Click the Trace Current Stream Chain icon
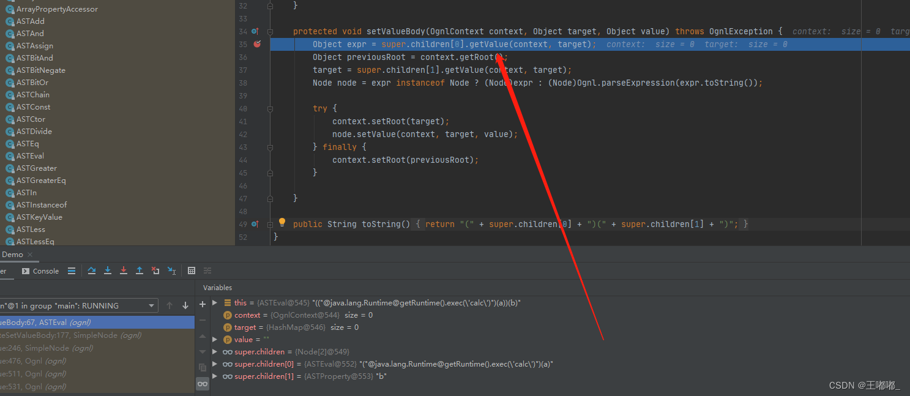The image size is (910, 396). (207, 271)
